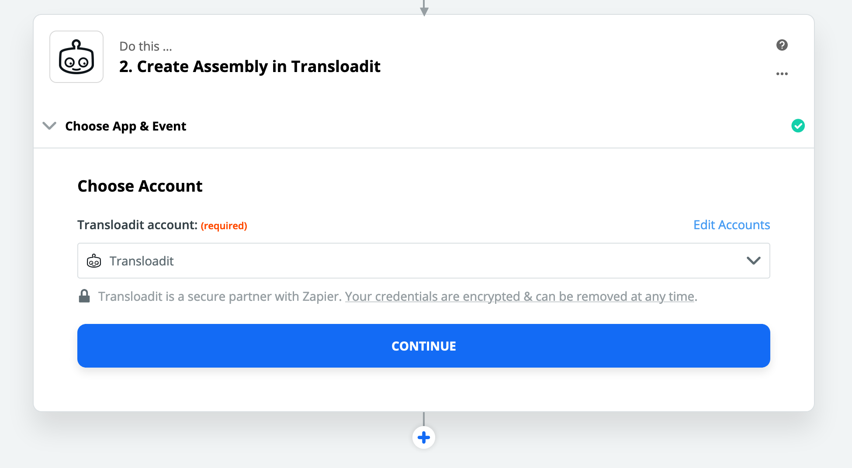Follow the credentials are encrypted link
This screenshot has height=468, width=852.
(520, 296)
